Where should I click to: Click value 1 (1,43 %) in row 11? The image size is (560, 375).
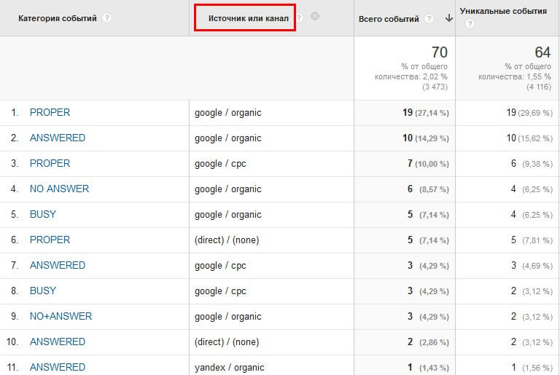point(428,368)
